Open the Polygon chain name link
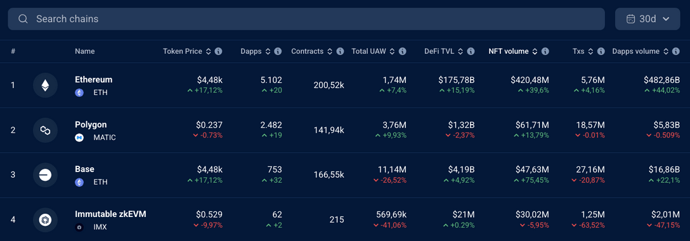The width and height of the screenshot is (690, 241). (x=91, y=125)
